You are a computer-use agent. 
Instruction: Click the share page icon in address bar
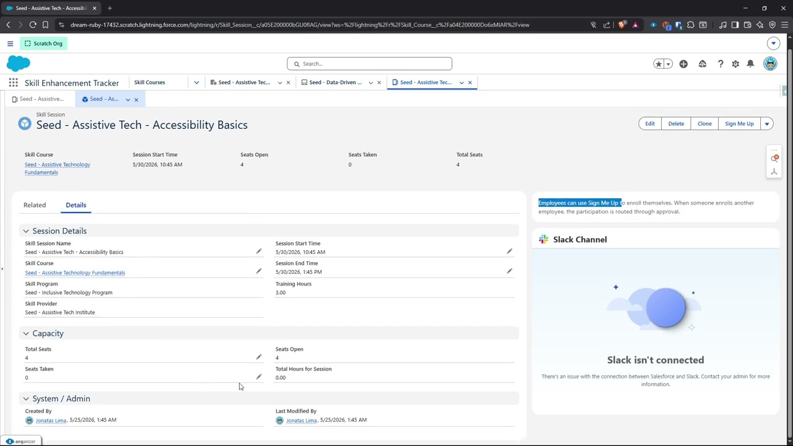607,25
